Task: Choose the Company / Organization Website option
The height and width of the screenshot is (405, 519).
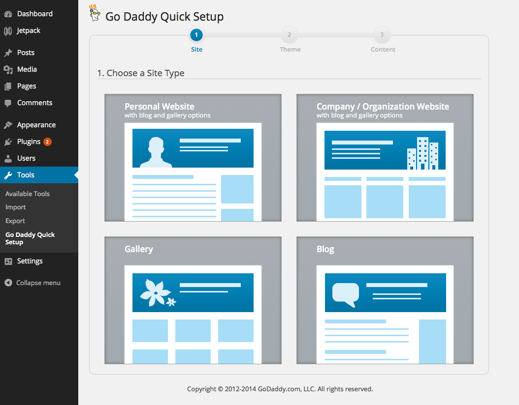Action: coord(385,157)
